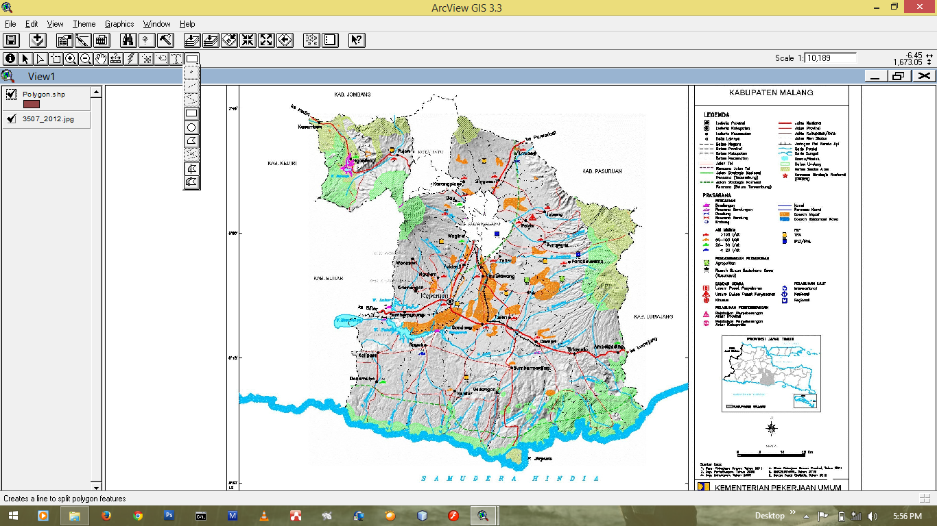Uncheck the 3507_2012.jpg theme visibility

pyautogui.click(x=11, y=119)
